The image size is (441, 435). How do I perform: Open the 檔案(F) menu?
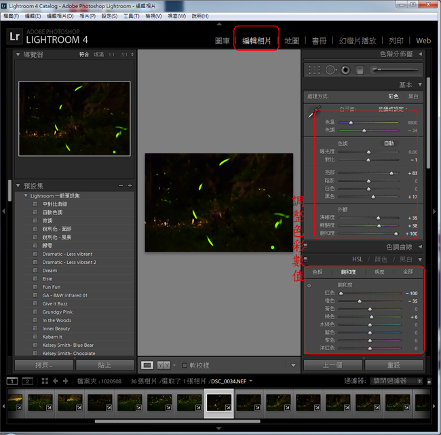(x=12, y=16)
